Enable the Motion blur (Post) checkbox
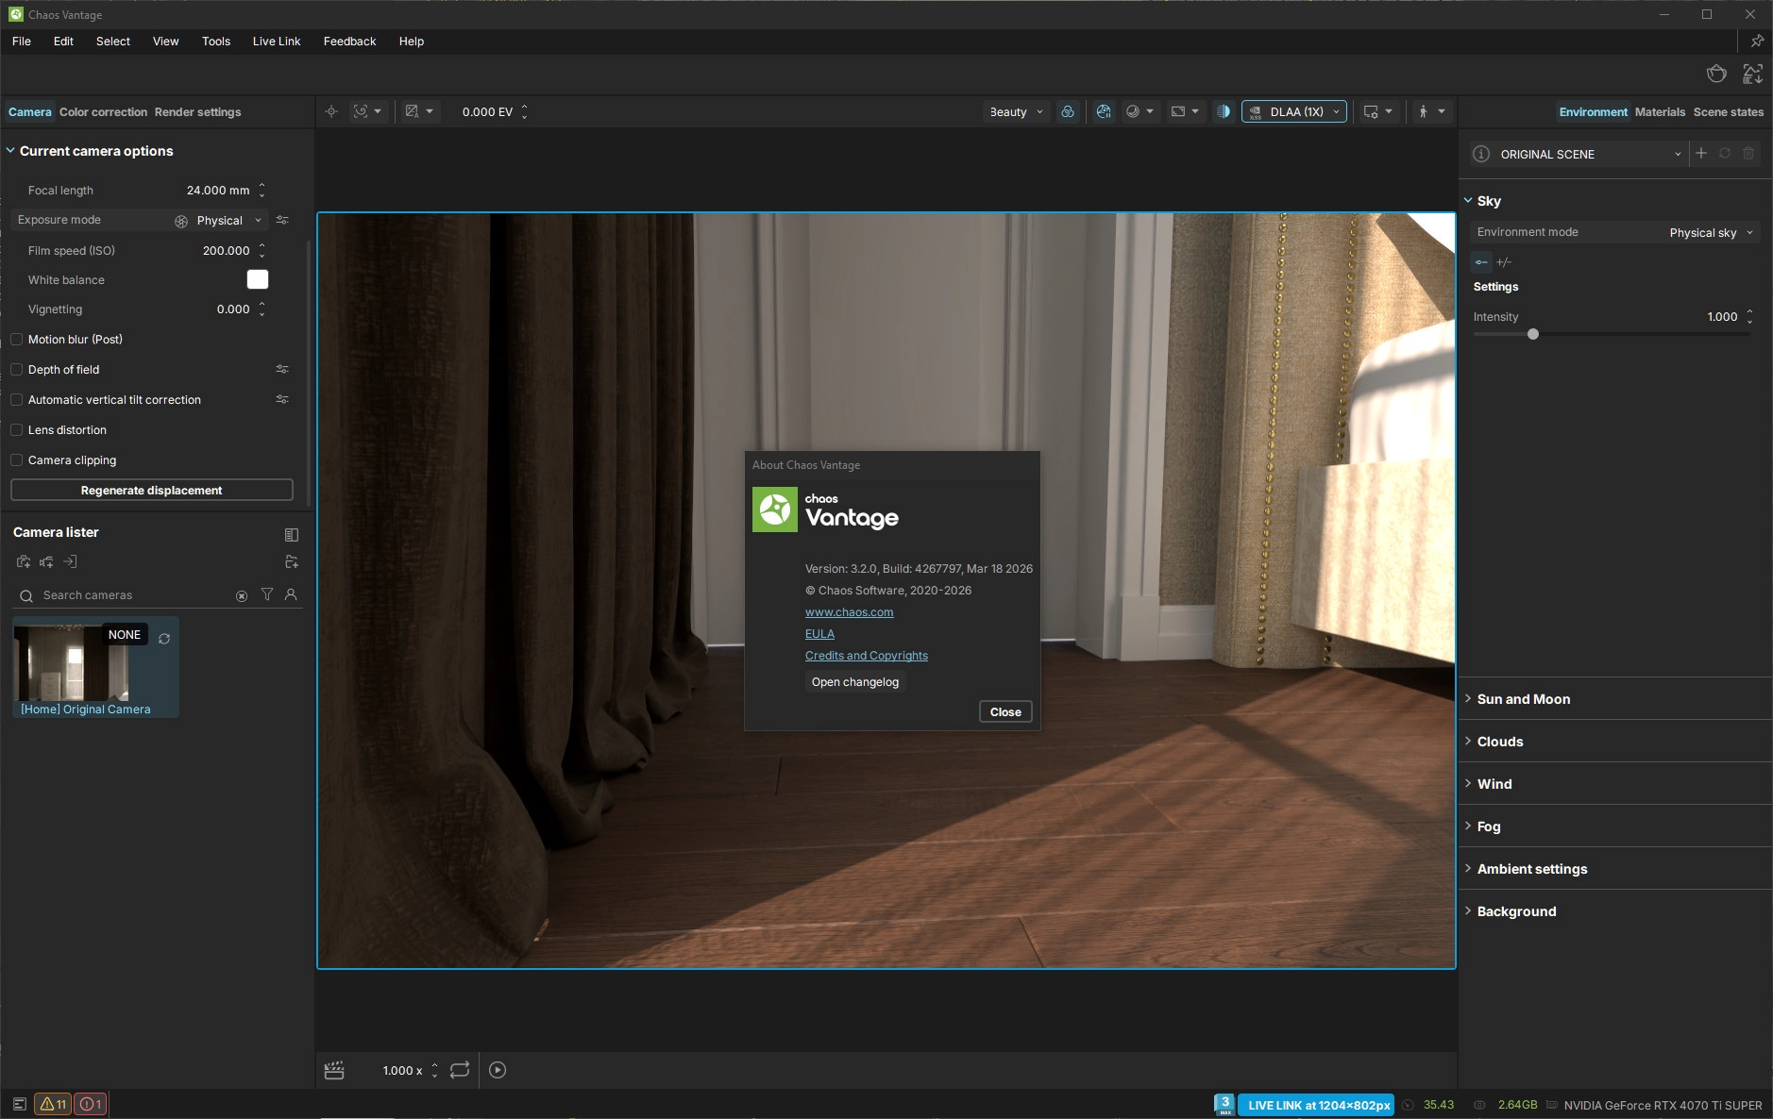 tap(17, 340)
